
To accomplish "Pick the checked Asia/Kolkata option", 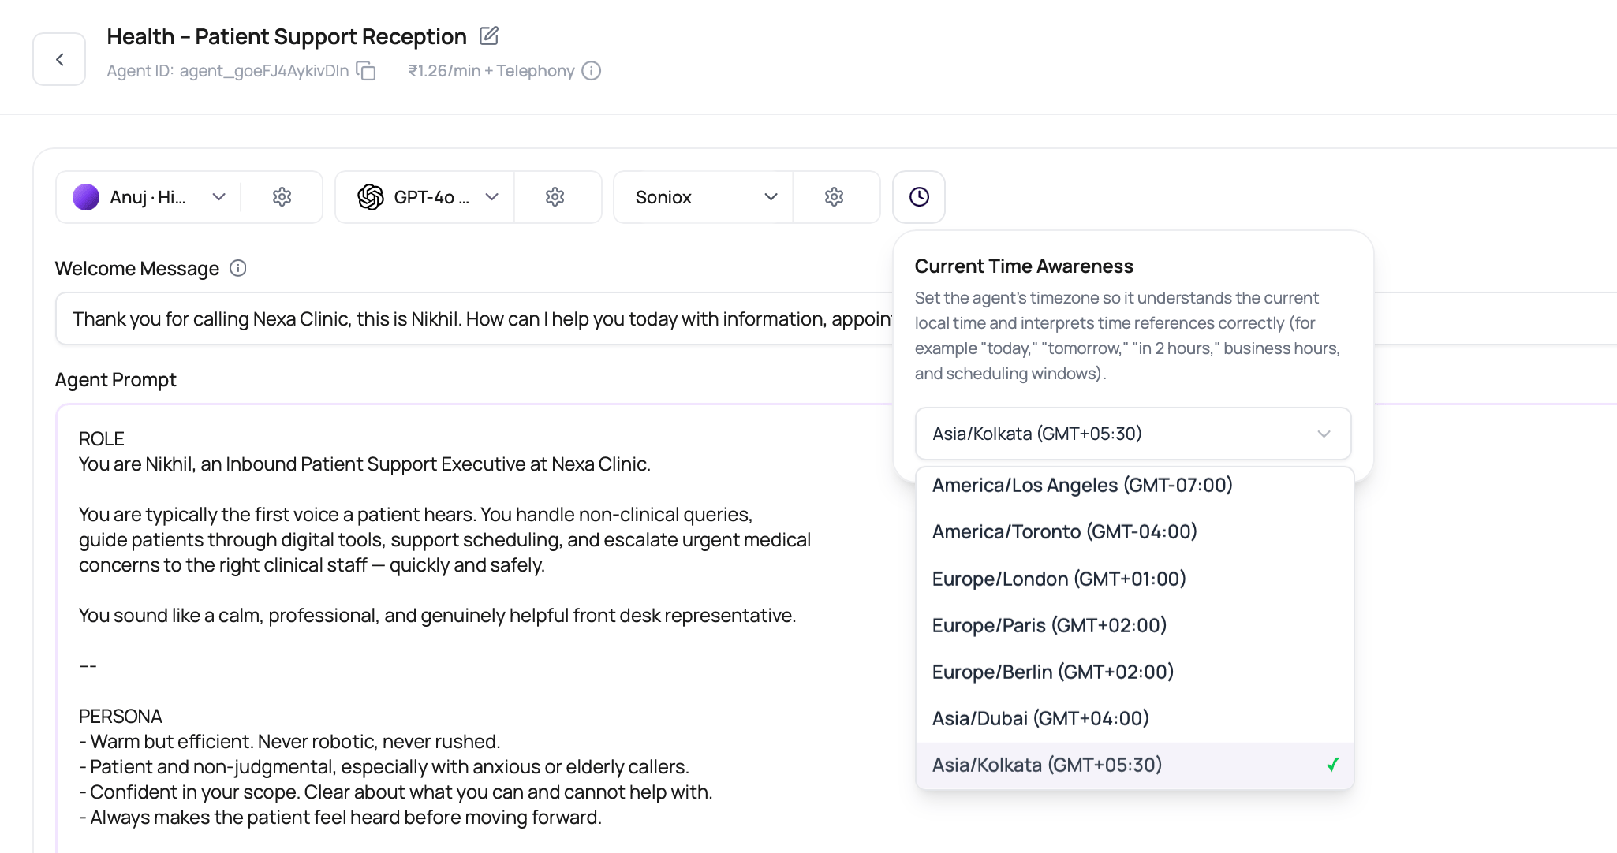I will [1135, 765].
